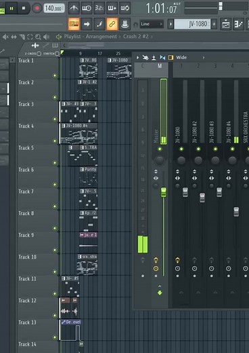Focus audio clips with the waveform icon

[35, 45]
